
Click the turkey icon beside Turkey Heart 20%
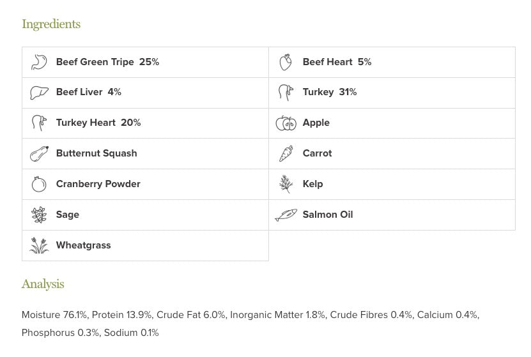39,123
